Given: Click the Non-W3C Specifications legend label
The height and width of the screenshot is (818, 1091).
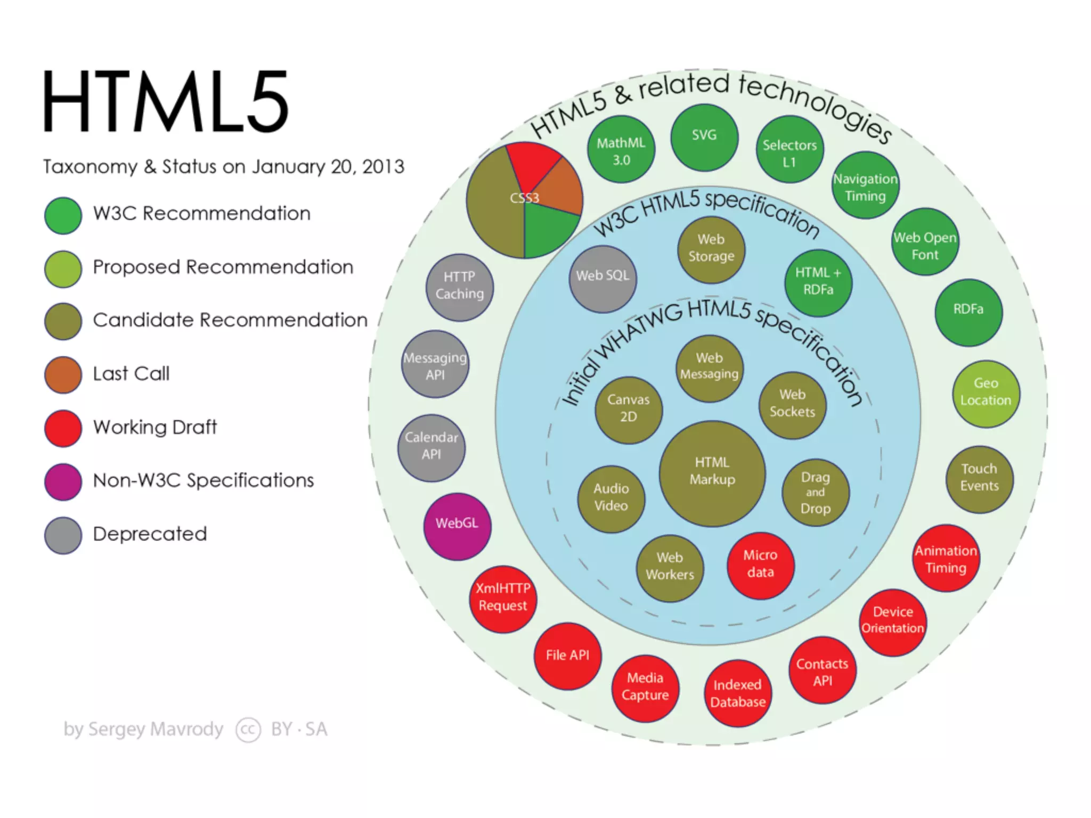Looking at the screenshot, I should click(203, 481).
